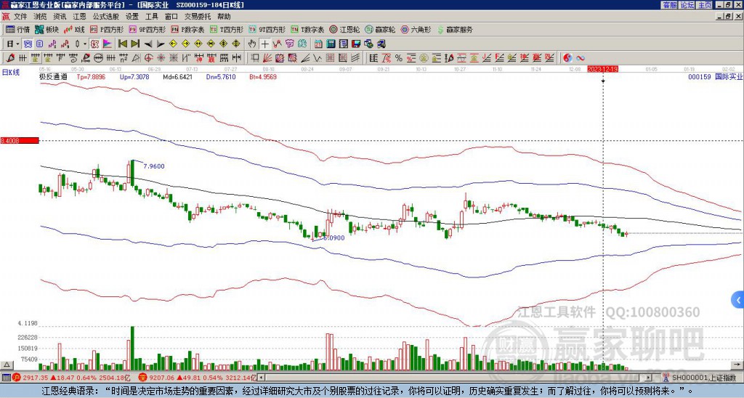This screenshot has height=398, width=744.
Task: Click the 板块 toolbar button
Action: [x=46, y=29]
